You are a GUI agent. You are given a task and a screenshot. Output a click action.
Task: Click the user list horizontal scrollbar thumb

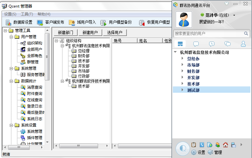(x=145, y=146)
